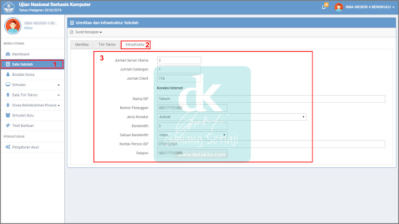Click the Simulasi Guru group icon

[8, 115]
